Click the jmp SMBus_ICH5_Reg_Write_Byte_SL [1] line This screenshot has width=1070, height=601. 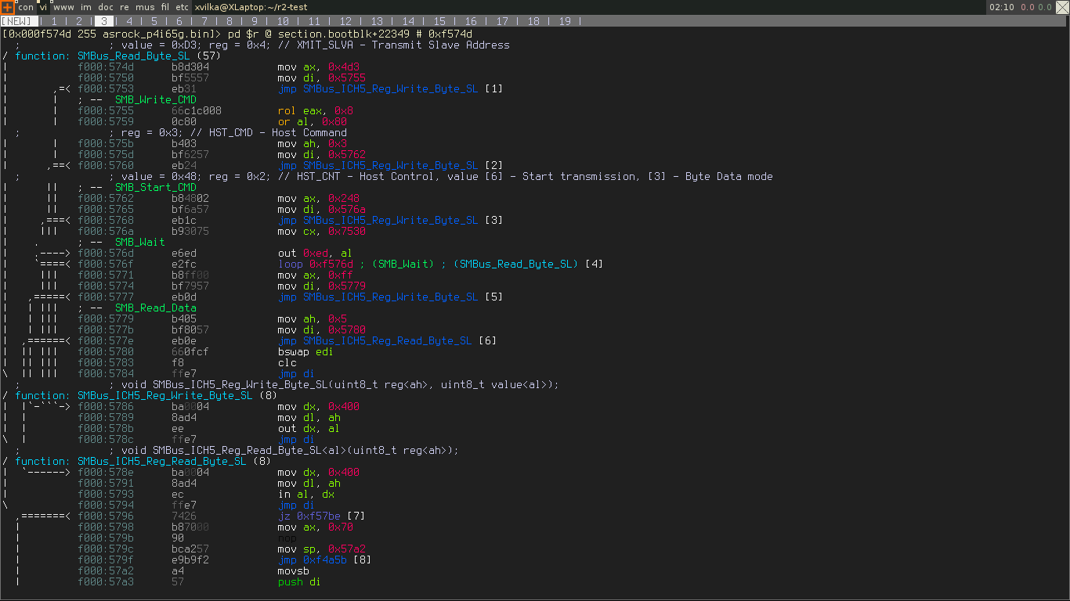(x=390, y=88)
